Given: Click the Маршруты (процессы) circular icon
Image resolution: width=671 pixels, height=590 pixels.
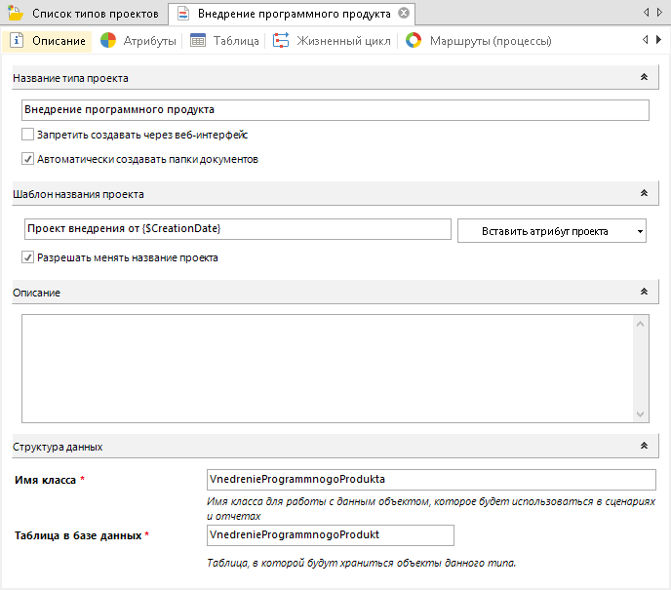Looking at the screenshot, I should click(x=414, y=41).
